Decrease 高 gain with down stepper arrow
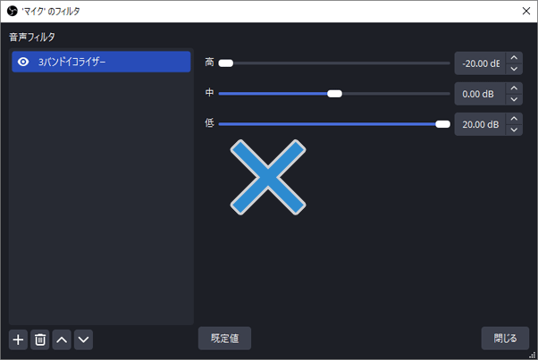538x360 pixels. point(514,69)
